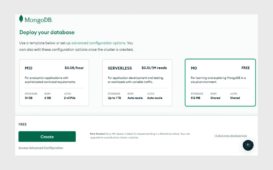Open the advanced configuration options link
This screenshot has width=273, height=170.
tap(99, 43)
